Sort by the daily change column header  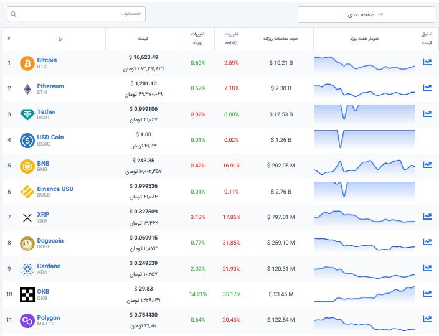(x=197, y=39)
